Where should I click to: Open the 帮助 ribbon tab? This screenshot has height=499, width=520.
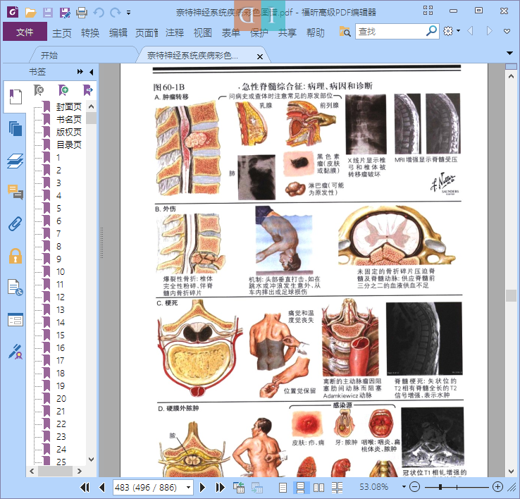316,33
